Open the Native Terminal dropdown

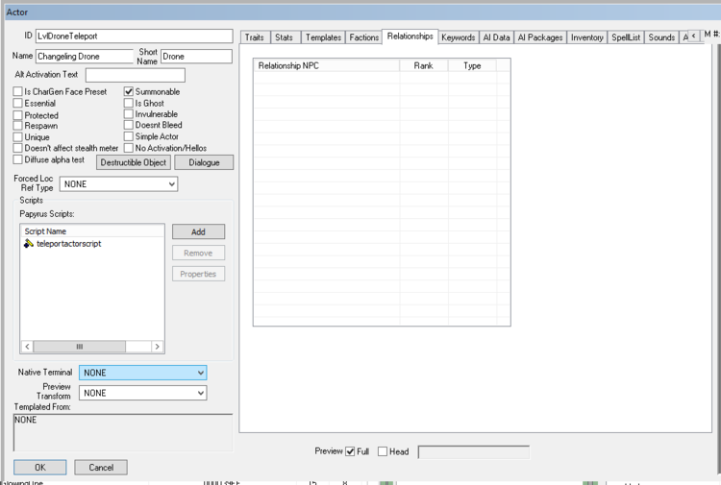[x=143, y=373]
